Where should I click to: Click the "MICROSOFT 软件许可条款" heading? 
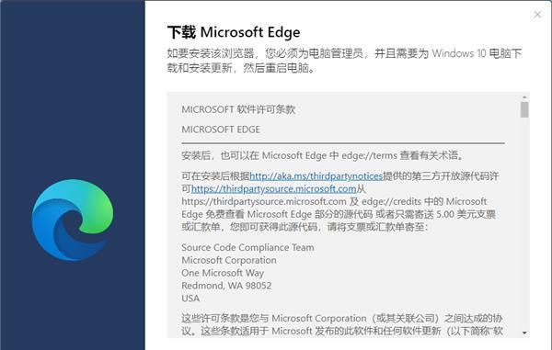pyautogui.click(x=238, y=109)
